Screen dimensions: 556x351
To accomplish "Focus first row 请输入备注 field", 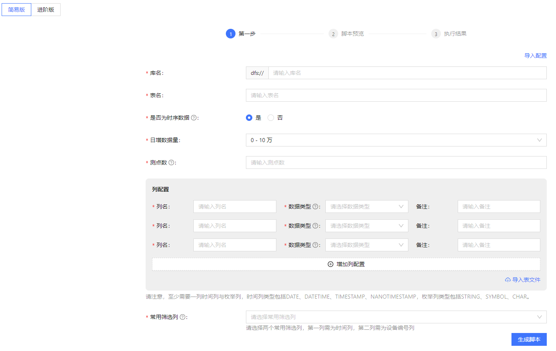I will point(499,207).
